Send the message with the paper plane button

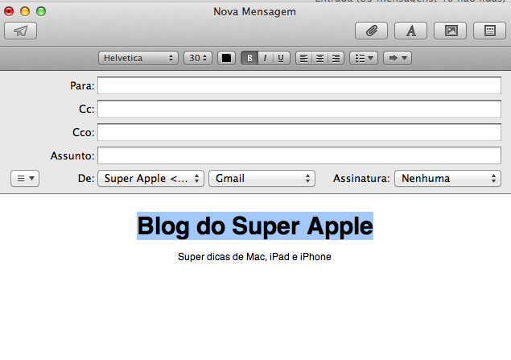pos(20,31)
